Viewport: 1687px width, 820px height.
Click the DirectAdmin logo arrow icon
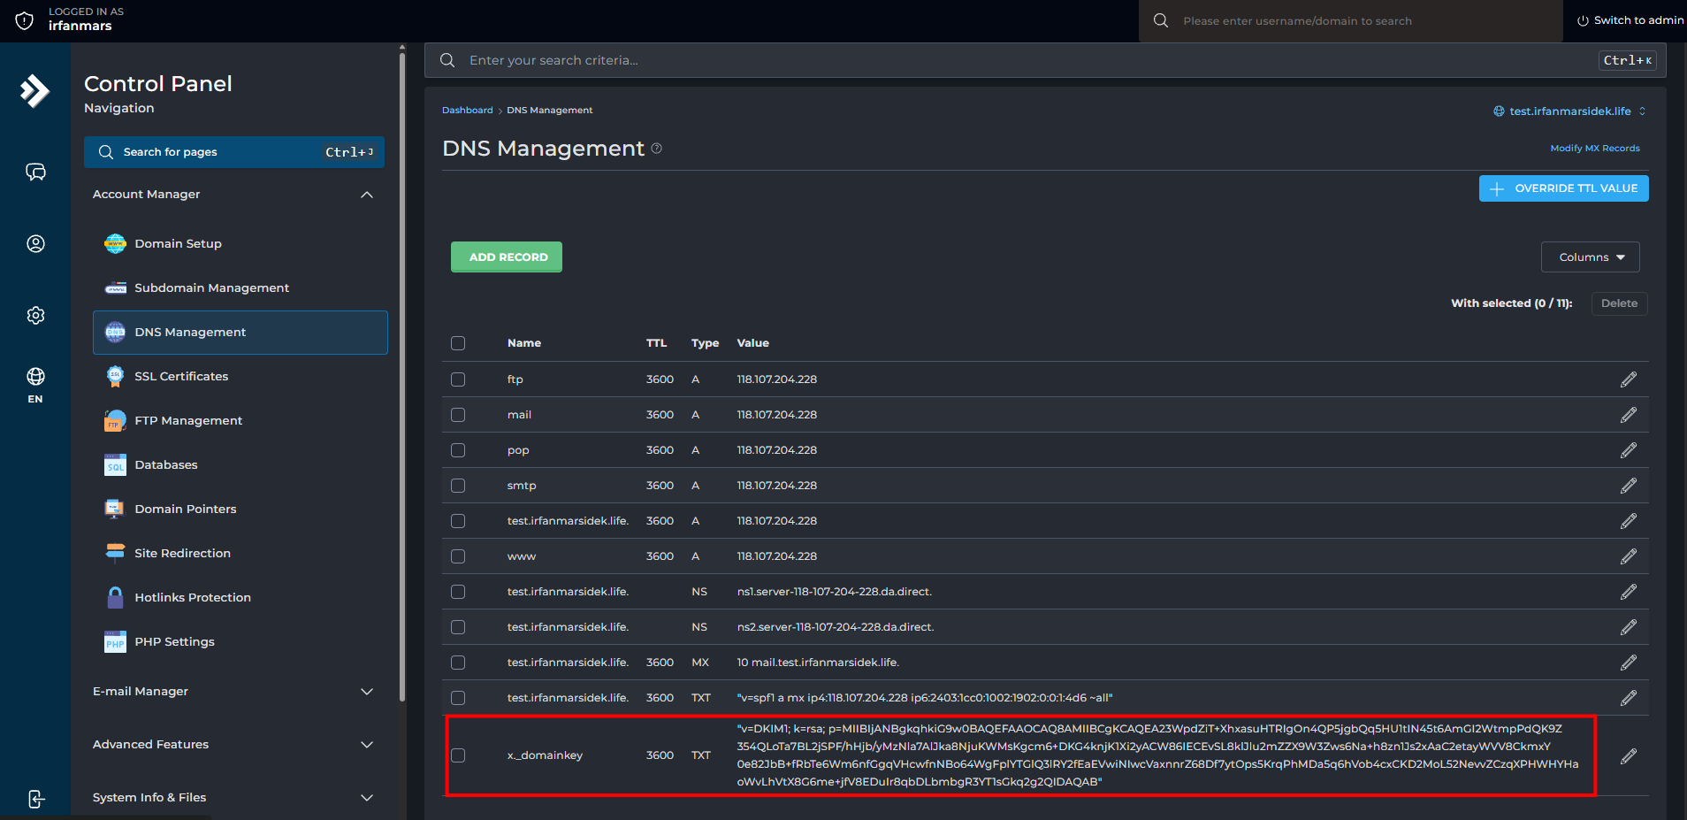click(35, 90)
